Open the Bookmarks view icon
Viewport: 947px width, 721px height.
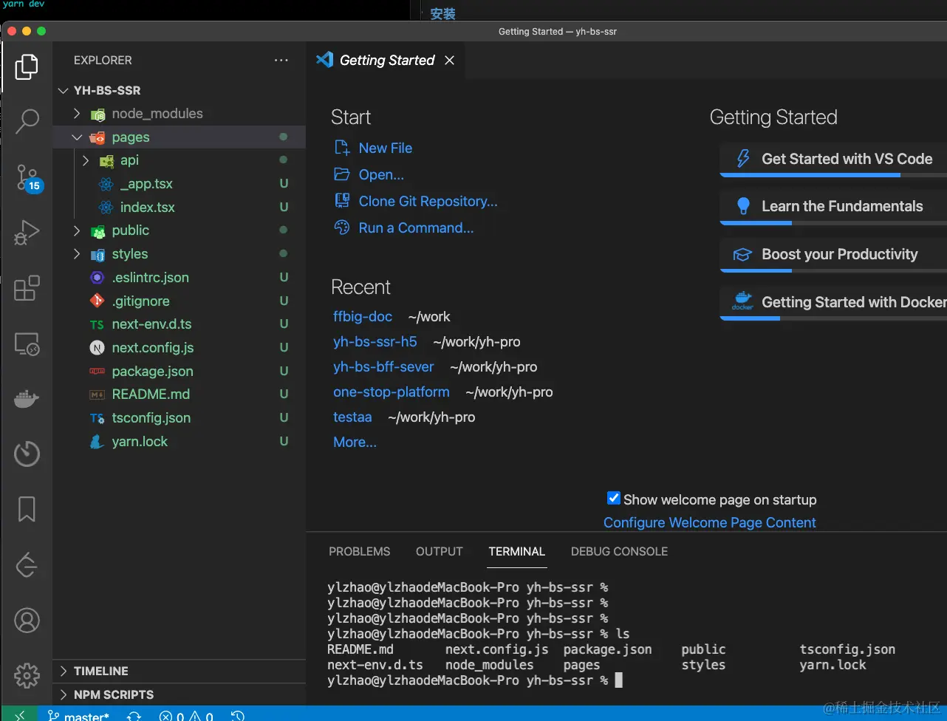27,509
